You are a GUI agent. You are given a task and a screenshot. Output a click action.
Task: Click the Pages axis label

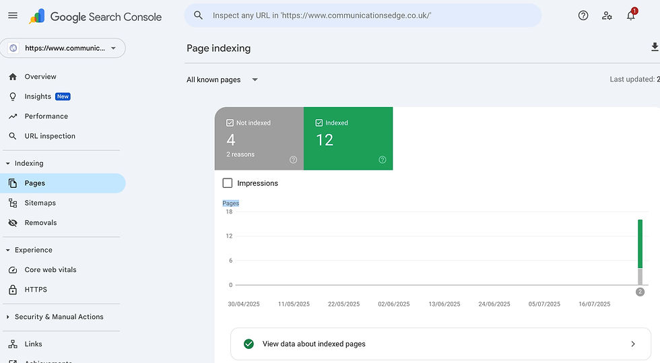pyautogui.click(x=230, y=203)
